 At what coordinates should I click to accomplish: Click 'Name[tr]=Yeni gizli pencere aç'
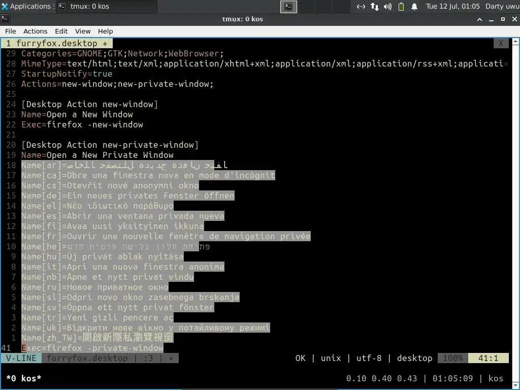point(97,318)
